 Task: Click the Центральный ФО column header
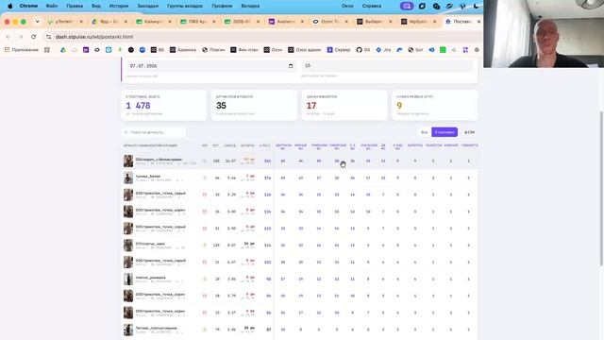tap(283, 146)
